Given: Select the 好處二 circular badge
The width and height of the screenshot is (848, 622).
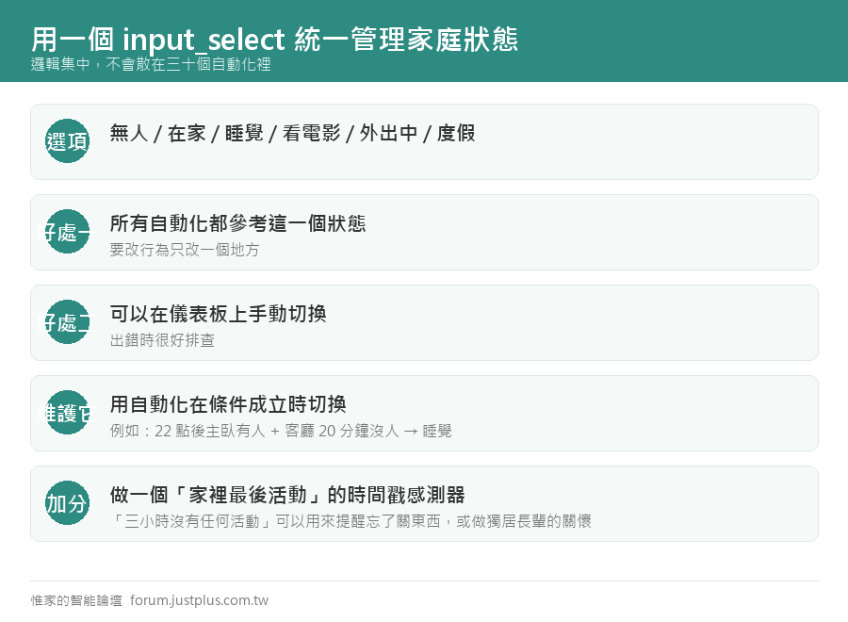Looking at the screenshot, I should 67,321.
